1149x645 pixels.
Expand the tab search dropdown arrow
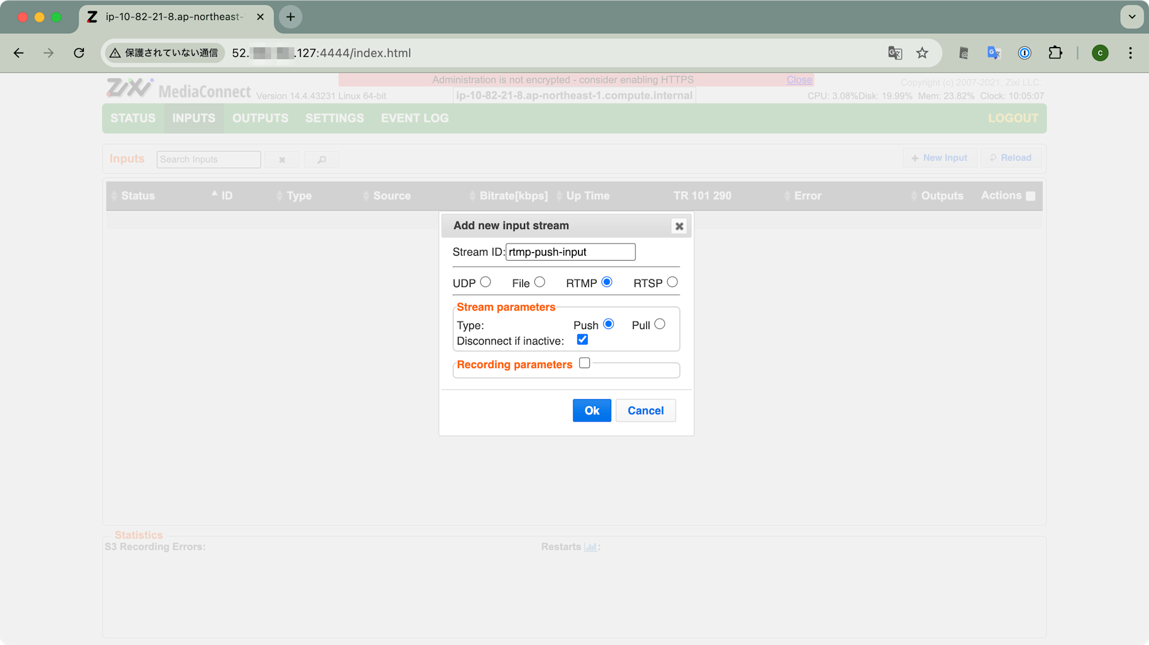click(1132, 17)
